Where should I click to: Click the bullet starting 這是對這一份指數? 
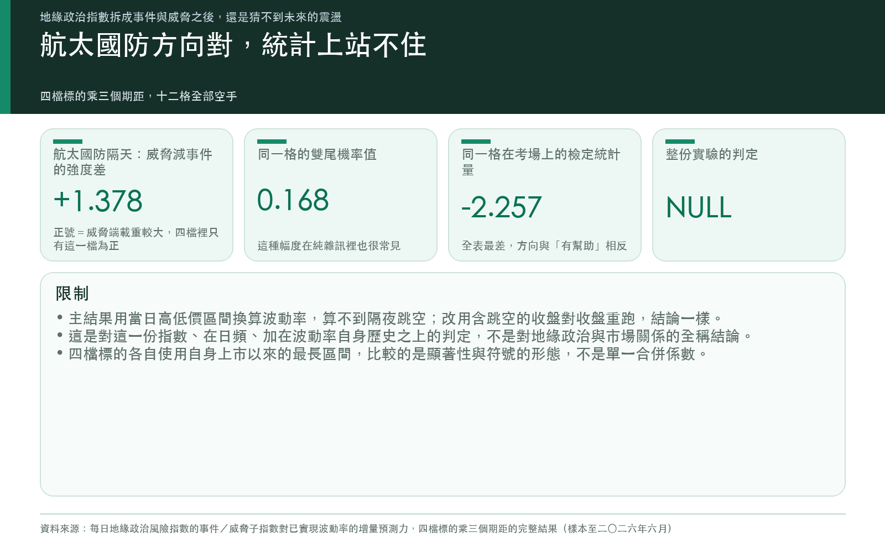pos(404,336)
